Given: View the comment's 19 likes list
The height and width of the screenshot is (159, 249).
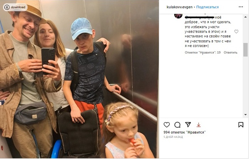Looking at the screenshot, I should pos(203,52).
